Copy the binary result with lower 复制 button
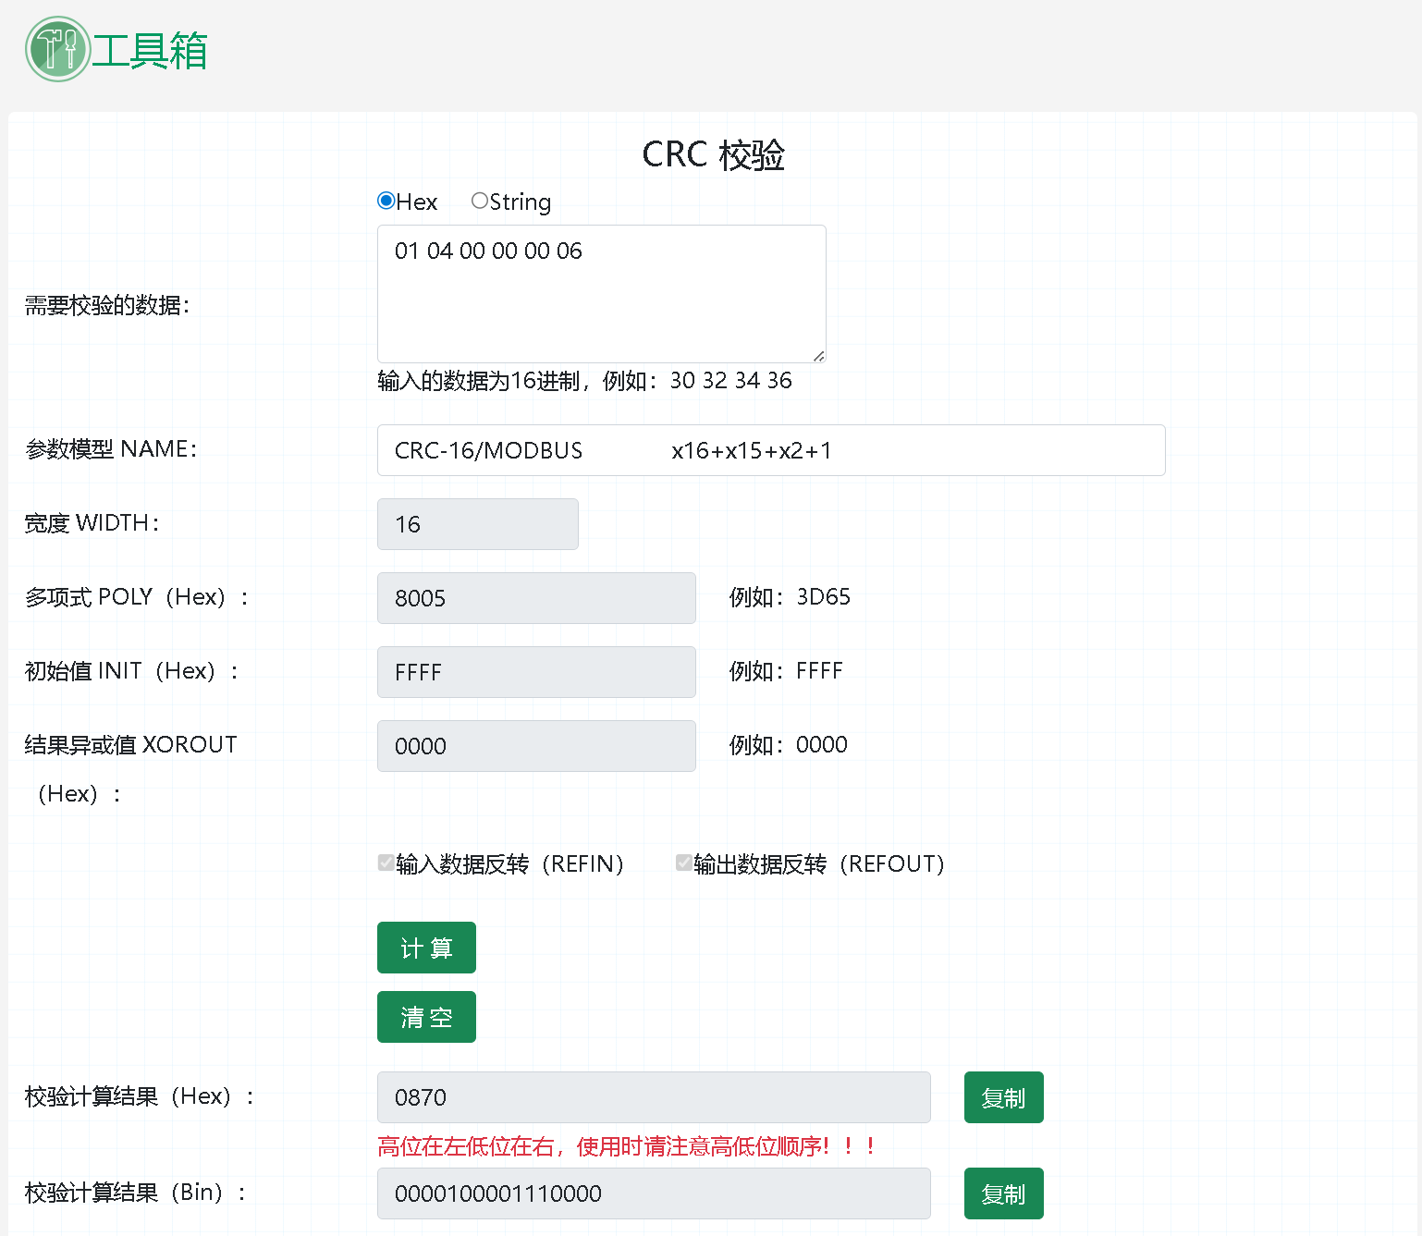The image size is (1422, 1236). (1003, 1193)
